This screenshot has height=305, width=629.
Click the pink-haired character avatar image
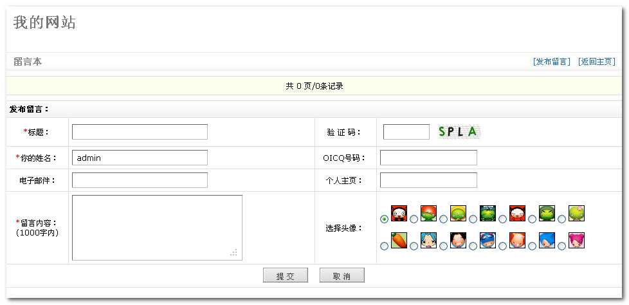click(576, 241)
